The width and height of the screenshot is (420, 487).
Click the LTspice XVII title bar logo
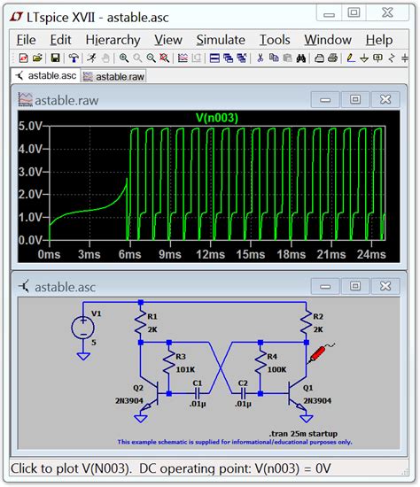(16, 17)
